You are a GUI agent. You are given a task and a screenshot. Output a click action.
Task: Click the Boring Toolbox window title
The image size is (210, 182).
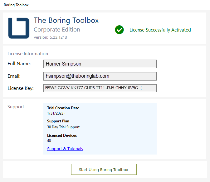click(x=16, y=5)
